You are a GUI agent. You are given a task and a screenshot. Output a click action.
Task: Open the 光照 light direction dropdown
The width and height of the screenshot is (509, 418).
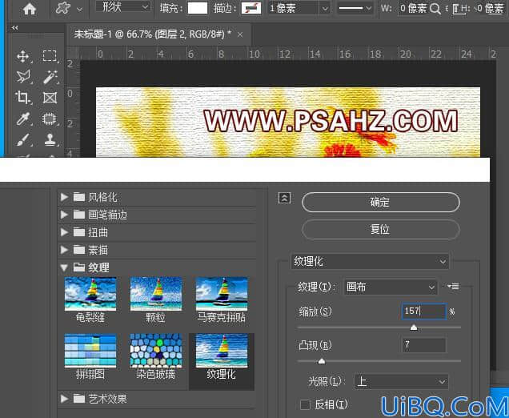[x=401, y=382]
